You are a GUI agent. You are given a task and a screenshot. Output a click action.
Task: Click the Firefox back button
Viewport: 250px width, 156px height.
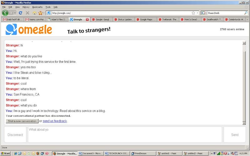(x=5, y=13)
